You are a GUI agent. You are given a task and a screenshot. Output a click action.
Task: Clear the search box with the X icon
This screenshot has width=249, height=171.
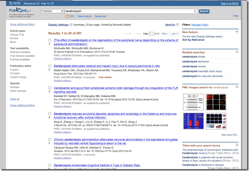(x=195, y=11)
